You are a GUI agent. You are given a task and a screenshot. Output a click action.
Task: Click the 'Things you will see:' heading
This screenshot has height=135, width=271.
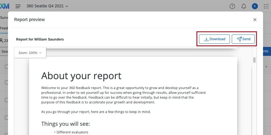tap(66, 124)
